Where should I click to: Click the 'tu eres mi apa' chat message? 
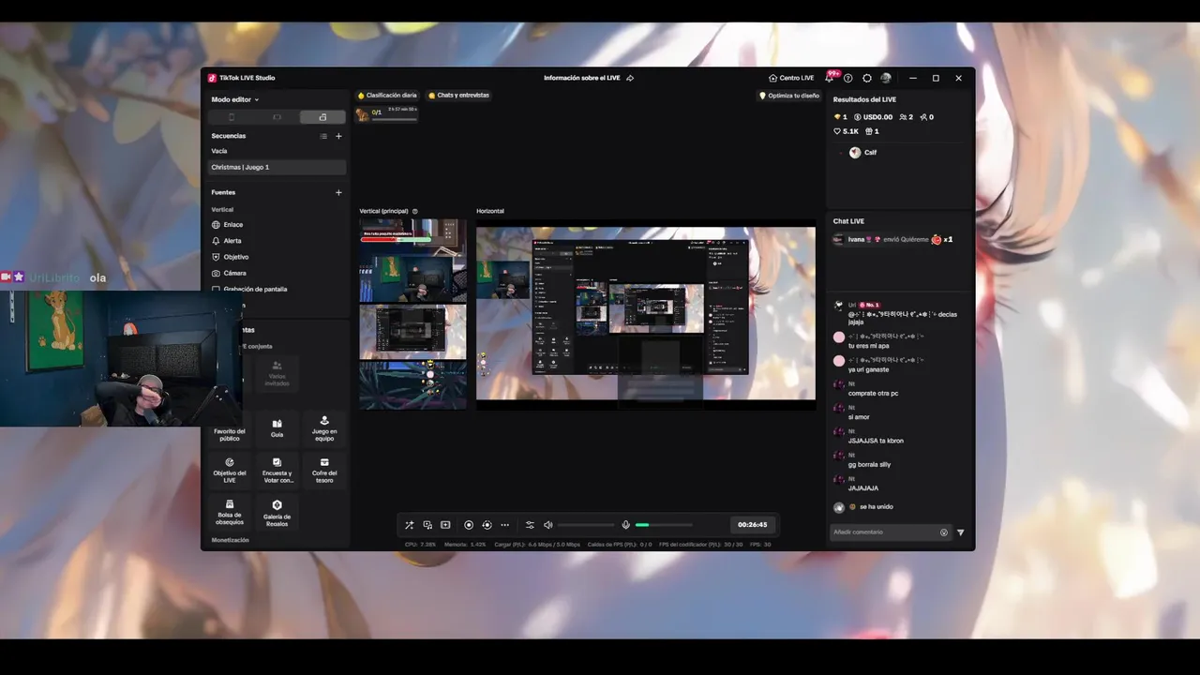[x=869, y=346]
